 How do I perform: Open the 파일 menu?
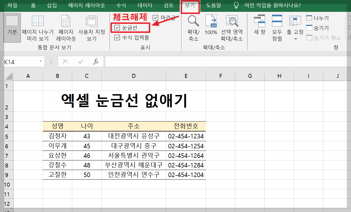click(x=12, y=5)
